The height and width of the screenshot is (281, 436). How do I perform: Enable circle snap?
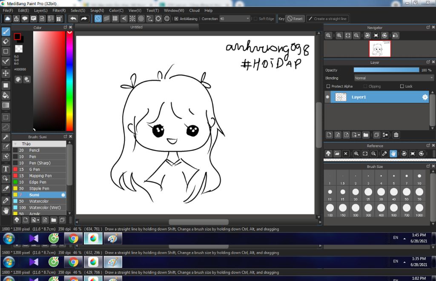(141, 19)
